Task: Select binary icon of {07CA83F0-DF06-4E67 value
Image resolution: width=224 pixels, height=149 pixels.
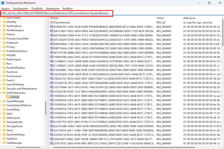Action: point(51,40)
